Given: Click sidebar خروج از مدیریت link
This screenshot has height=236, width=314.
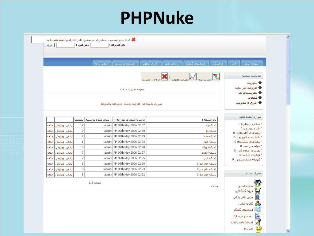Looking at the screenshot, I should point(247,103).
